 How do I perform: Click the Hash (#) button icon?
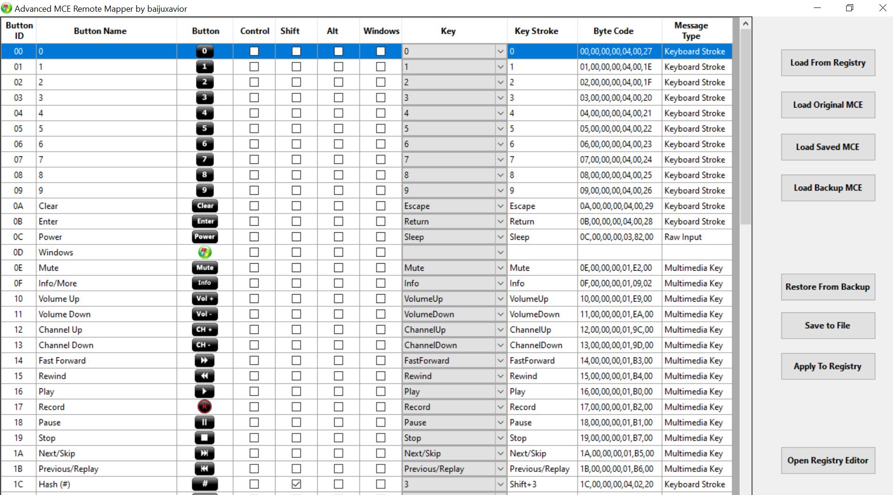(x=205, y=484)
